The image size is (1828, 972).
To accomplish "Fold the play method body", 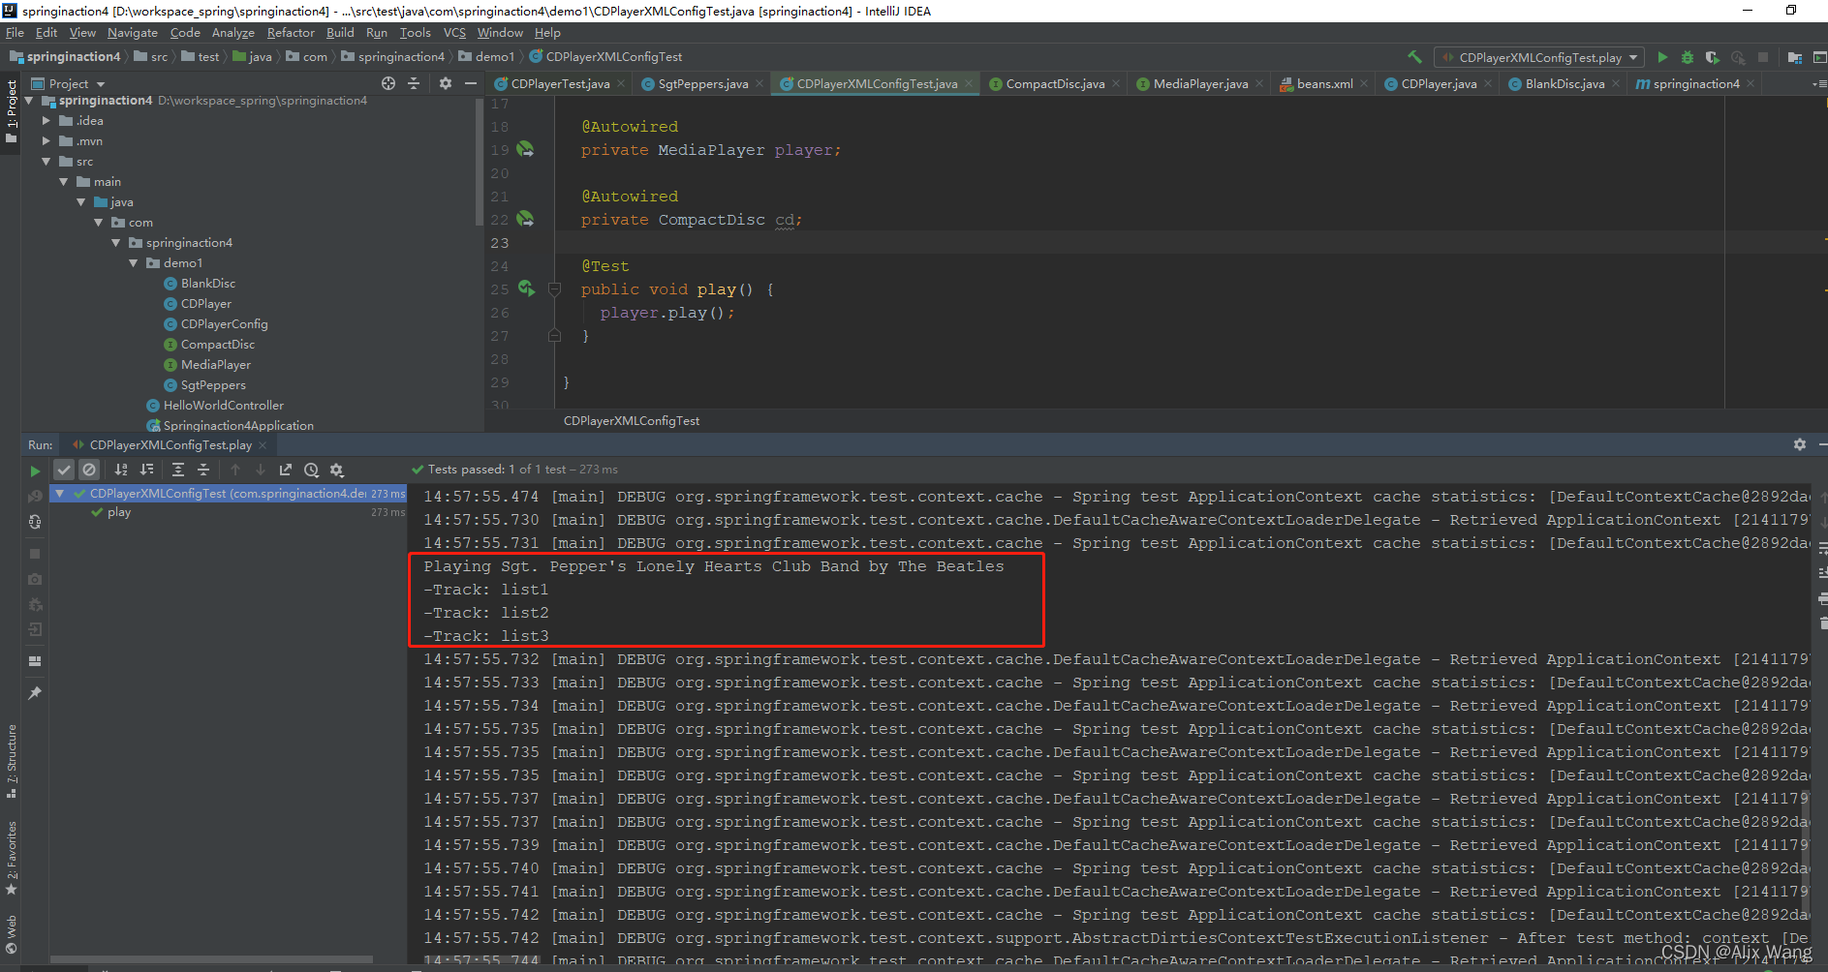I will (x=554, y=289).
